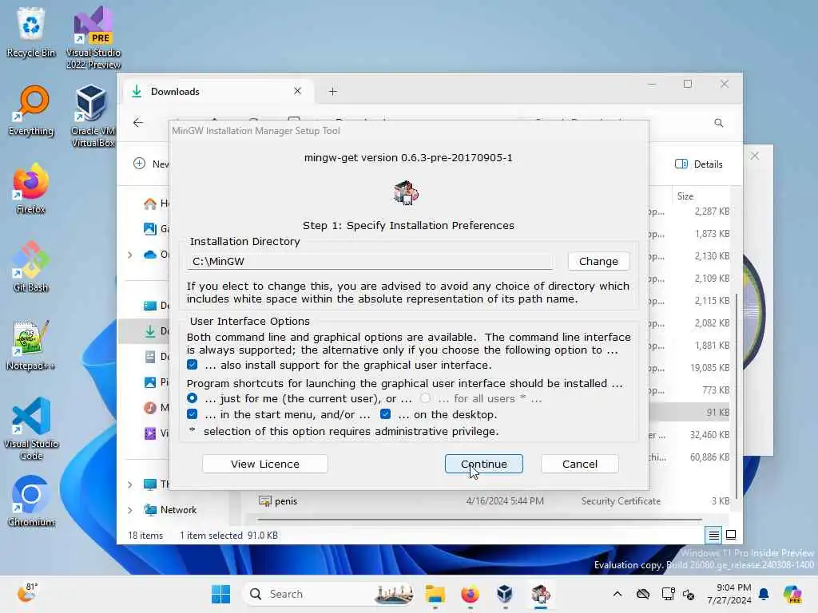
Task: Open Firefox from the taskbar
Action: 470,594
